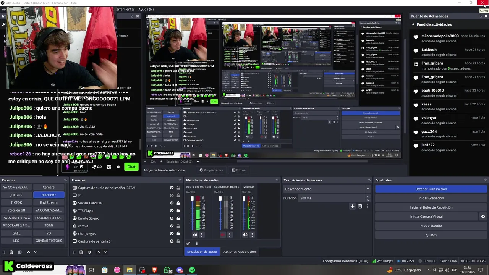The height and width of the screenshot is (275, 489).
Task: Open File Explorer from the taskbar
Action: tap(130, 270)
